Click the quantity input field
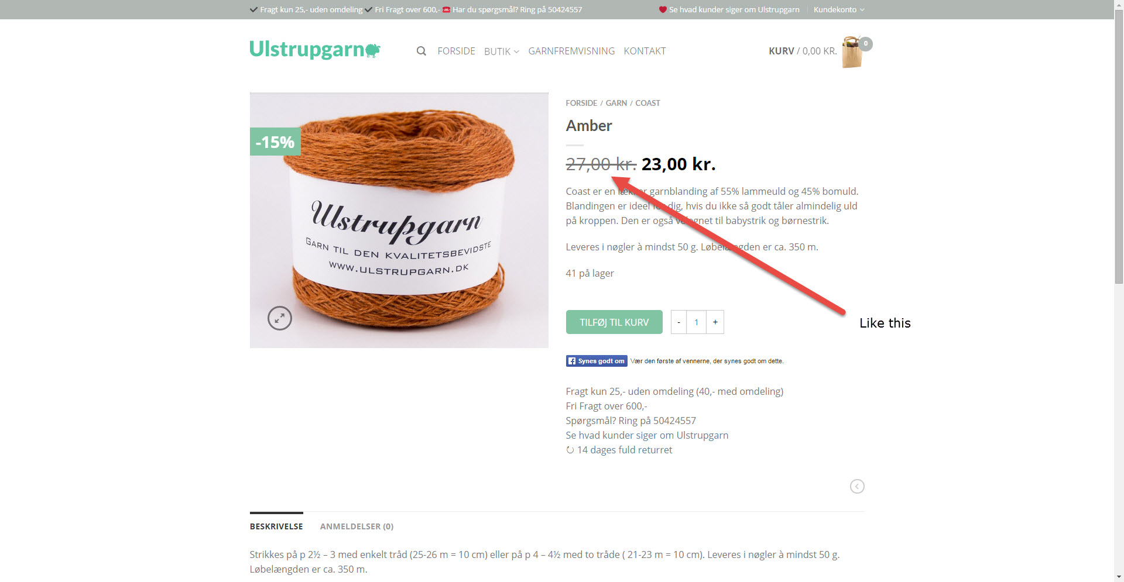Screen dimensions: 1124x582 pyautogui.click(x=696, y=322)
